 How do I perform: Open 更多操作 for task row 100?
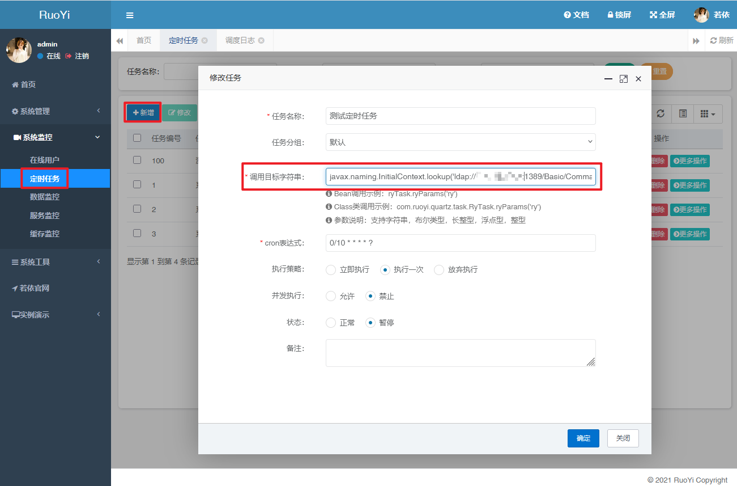tap(690, 160)
